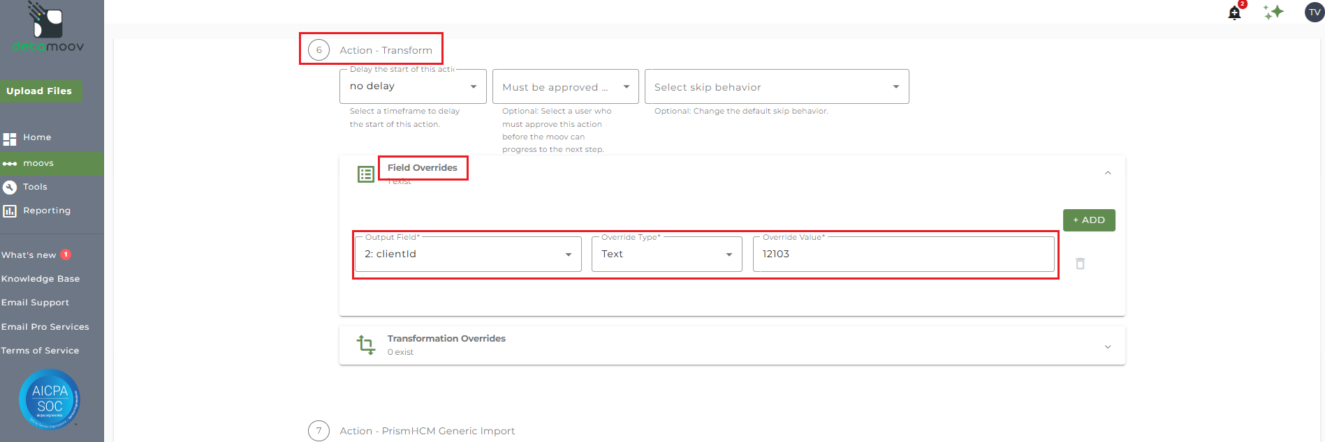This screenshot has width=1325, height=442.
Task: Click the AICPA SOC badge
Action: pos(50,399)
